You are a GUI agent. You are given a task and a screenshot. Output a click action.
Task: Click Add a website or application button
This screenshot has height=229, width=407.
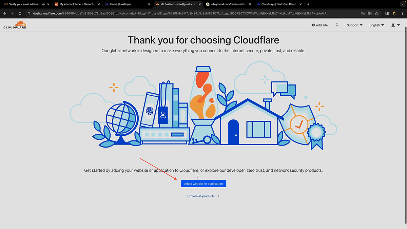tap(203, 184)
